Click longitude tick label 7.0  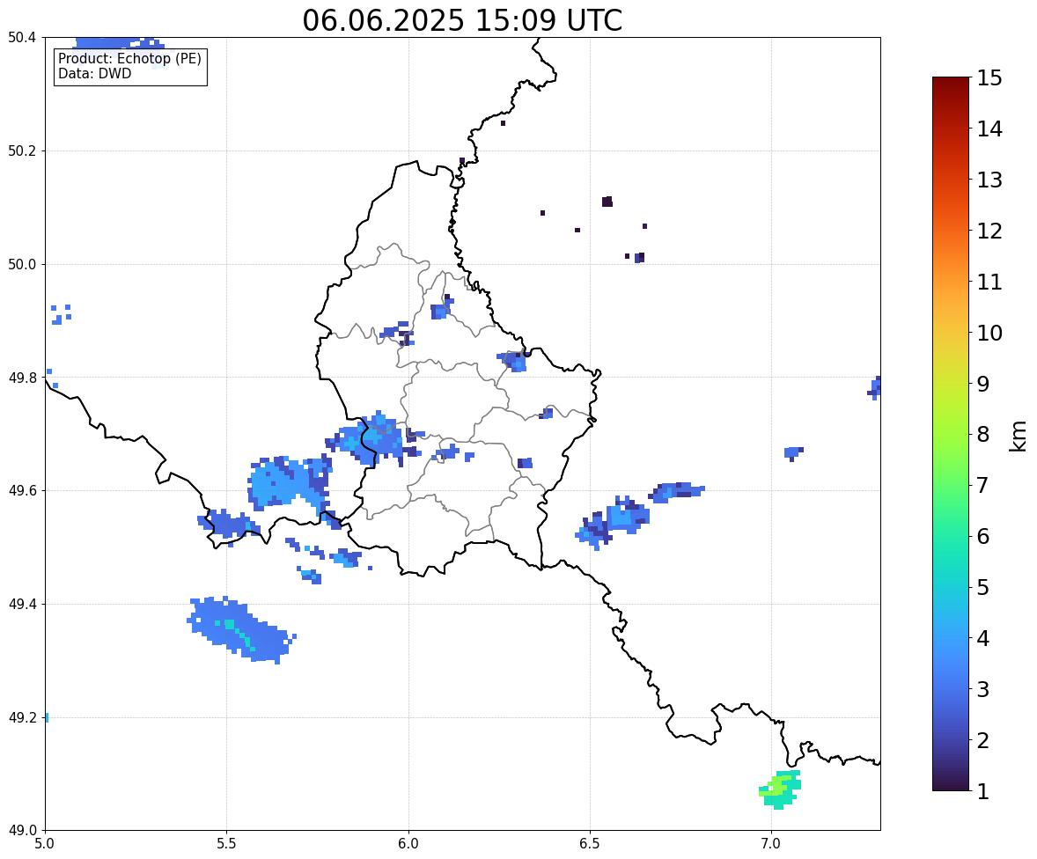[x=771, y=844]
